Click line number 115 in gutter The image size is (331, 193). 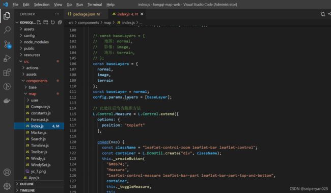73,114
